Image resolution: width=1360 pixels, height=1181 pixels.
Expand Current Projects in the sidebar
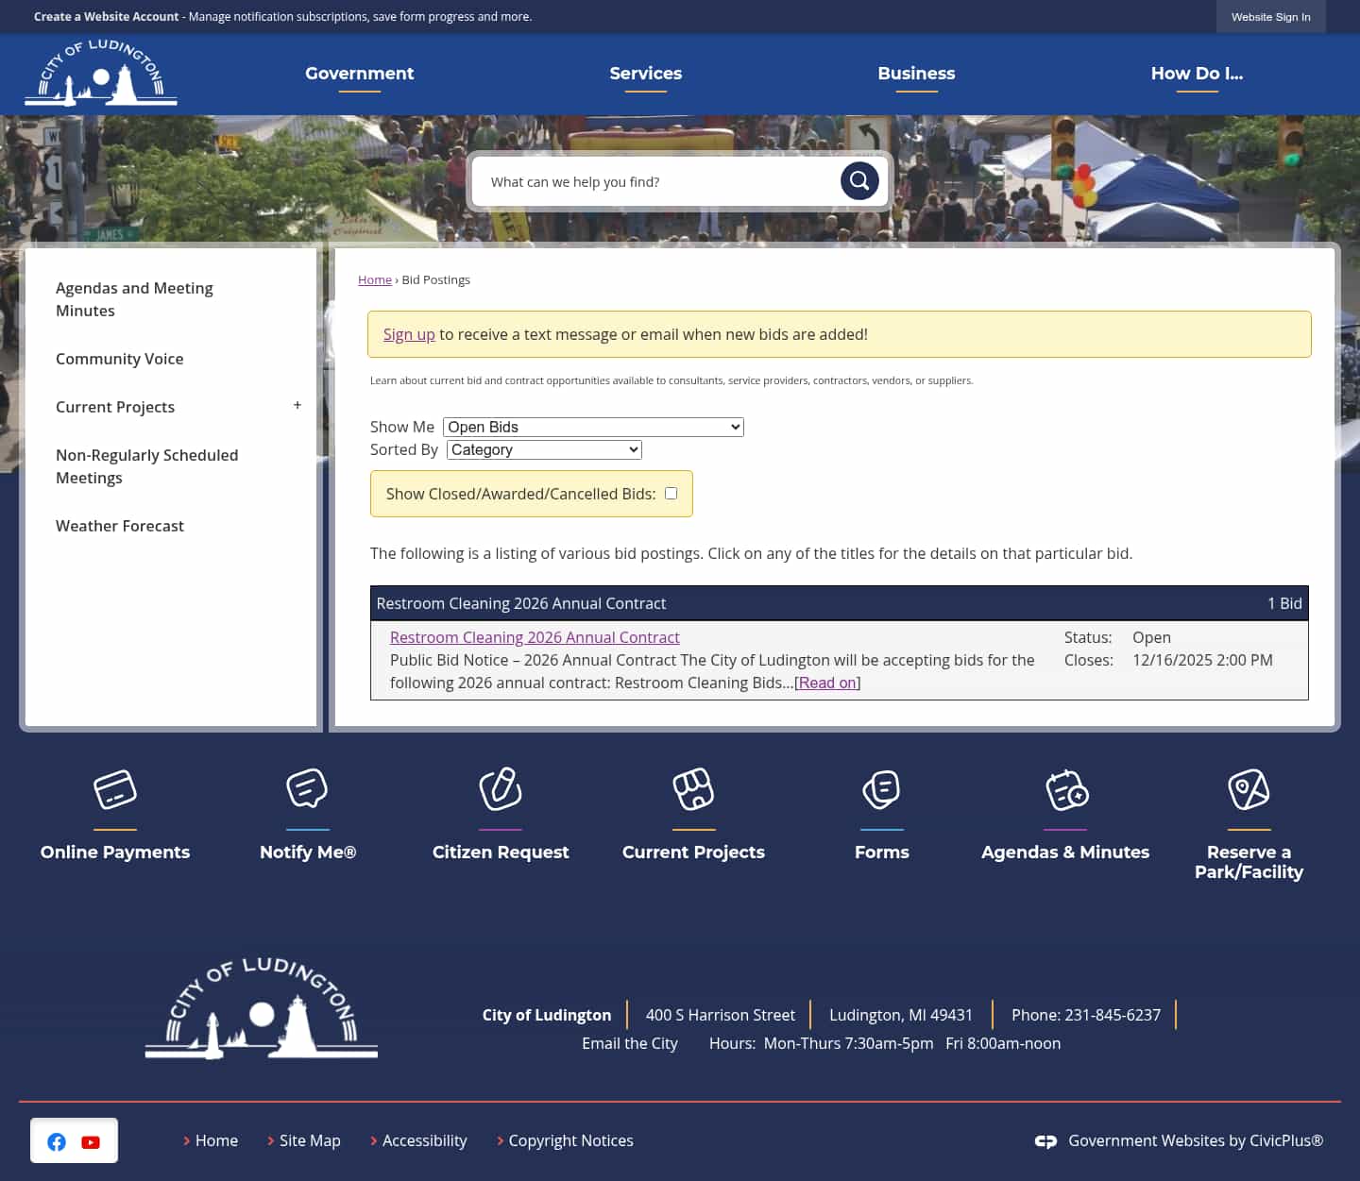pyautogui.click(x=297, y=405)
